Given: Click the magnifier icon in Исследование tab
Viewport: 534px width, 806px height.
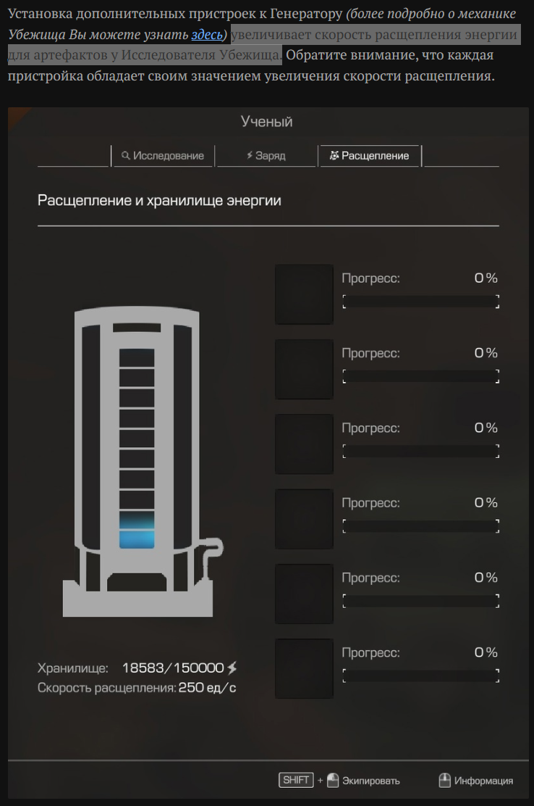Looking at the screenshot, I should 125,155.
